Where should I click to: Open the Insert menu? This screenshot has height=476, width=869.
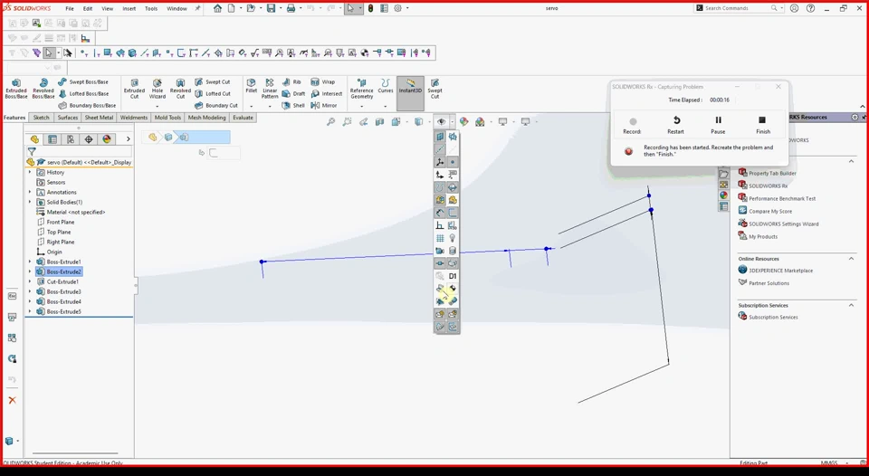click(x=129, y=8)
